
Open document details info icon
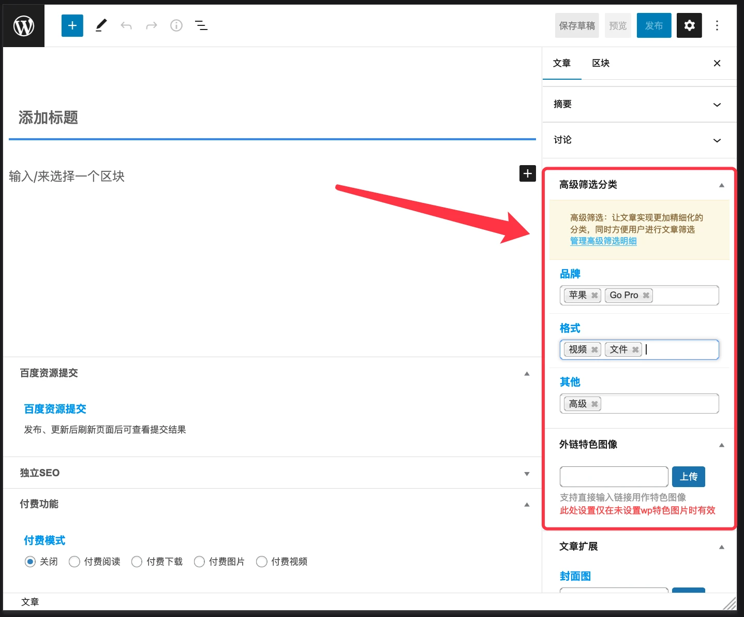176,25
